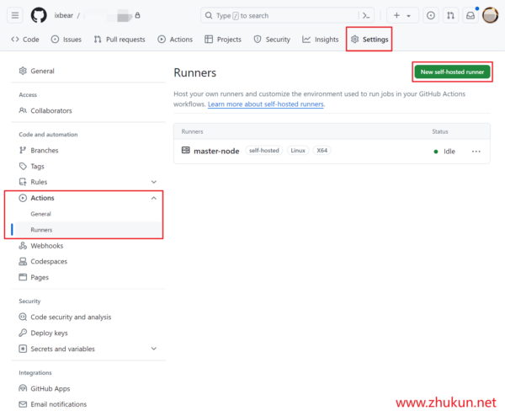Image resolution: width=505 pixels, height=416 pixels.
Task: Expand Secrets and variables chevron
Action: click(x=154, y=349)
